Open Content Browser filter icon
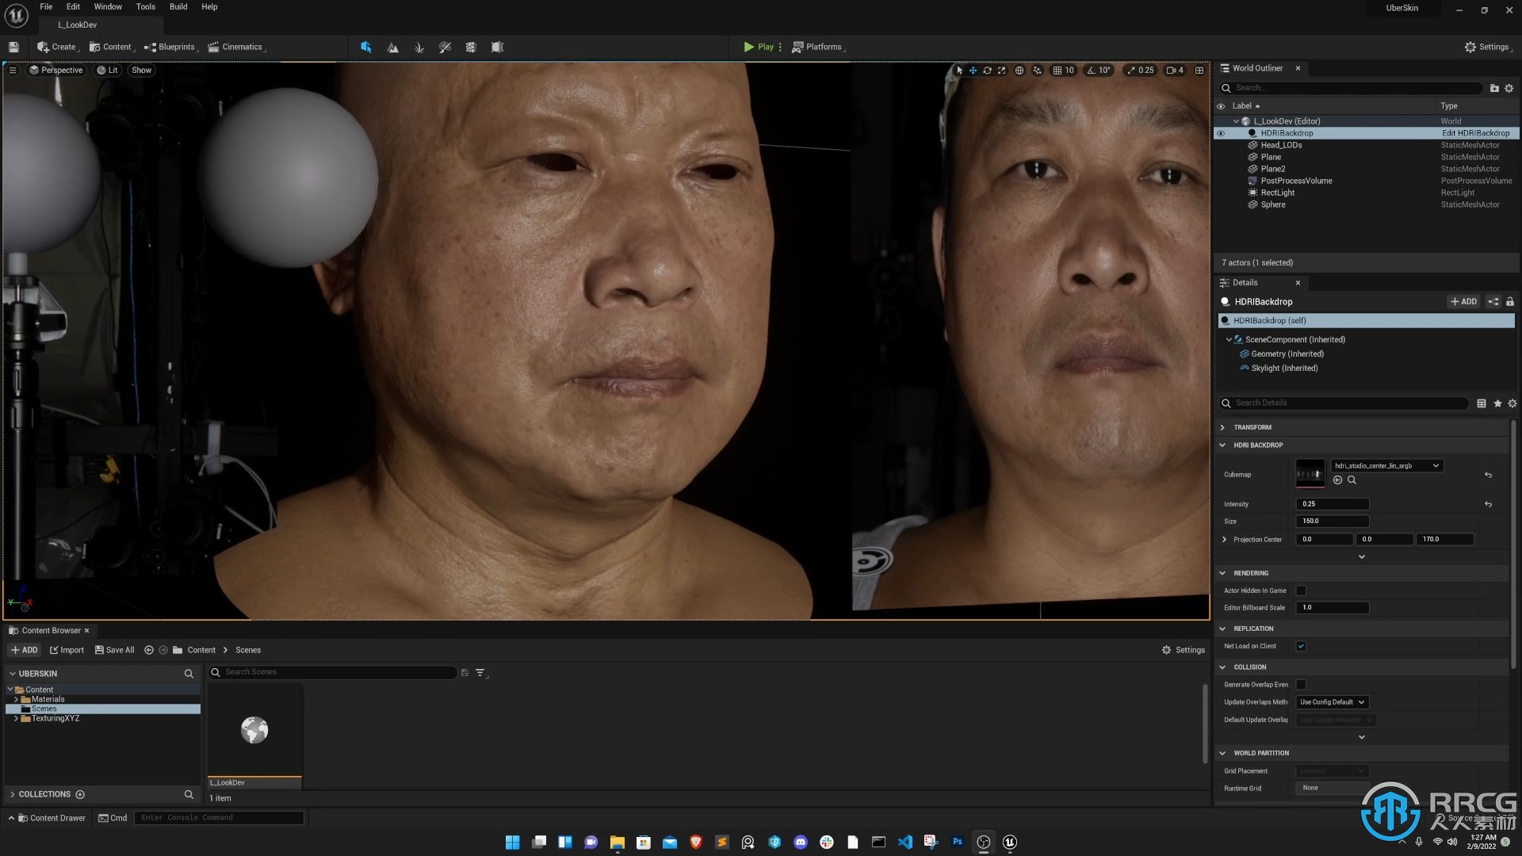The image size is (1522, 856). click(480, 673)
